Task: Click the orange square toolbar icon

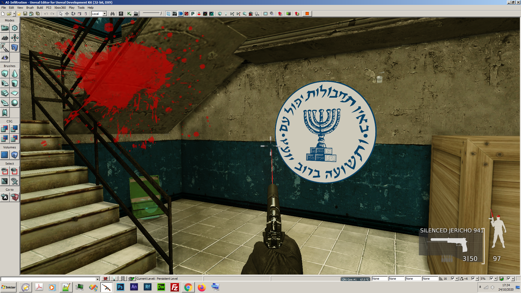Action: click(x=307, y=14)
